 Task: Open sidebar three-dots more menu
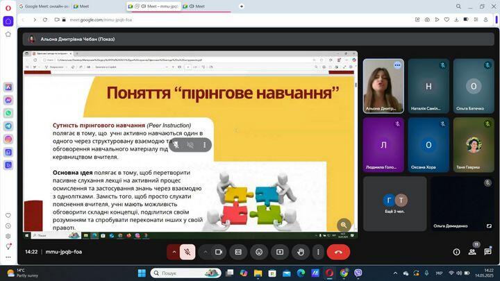(8, 257)
